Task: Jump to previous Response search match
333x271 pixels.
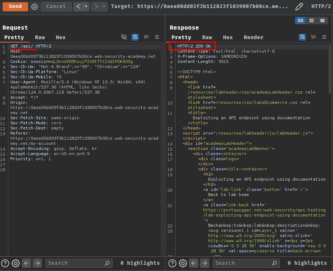Action: [x=194, y=263]
